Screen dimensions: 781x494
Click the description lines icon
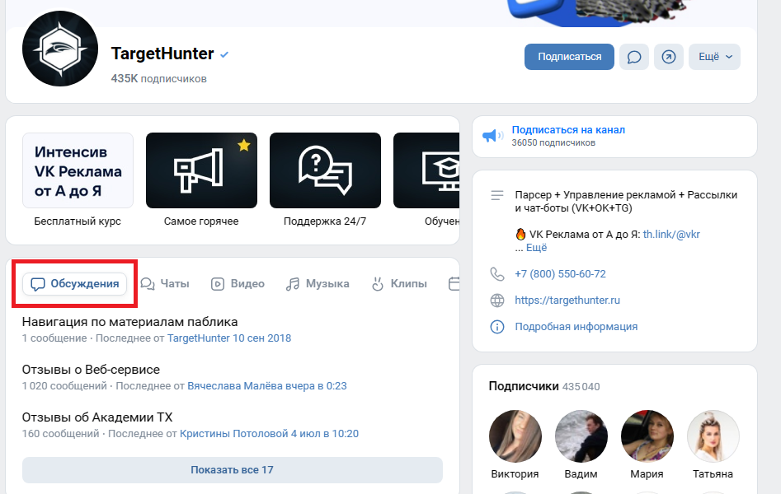[497, 195]
